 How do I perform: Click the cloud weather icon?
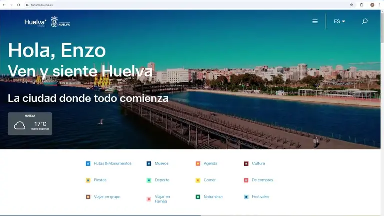click(19, 126)
